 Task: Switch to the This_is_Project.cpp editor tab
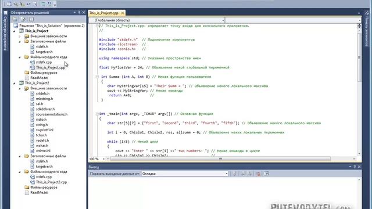tap(103, 13)
